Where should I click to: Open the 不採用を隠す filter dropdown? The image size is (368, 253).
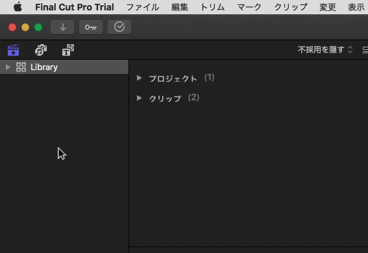[x=325, y=49]
